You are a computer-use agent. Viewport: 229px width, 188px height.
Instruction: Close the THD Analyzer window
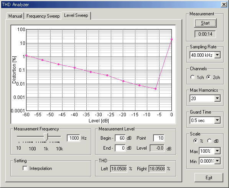[224, 5]
